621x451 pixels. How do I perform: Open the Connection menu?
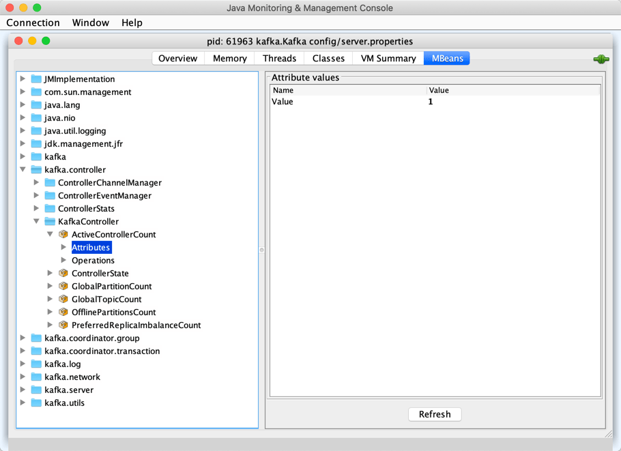pyautogui.click(x=33, y=23)
